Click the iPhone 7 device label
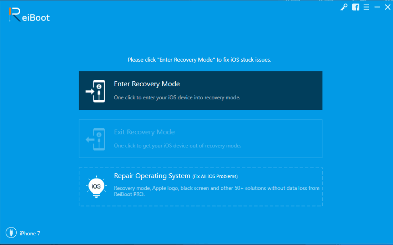393x245 pixels. 30,233
